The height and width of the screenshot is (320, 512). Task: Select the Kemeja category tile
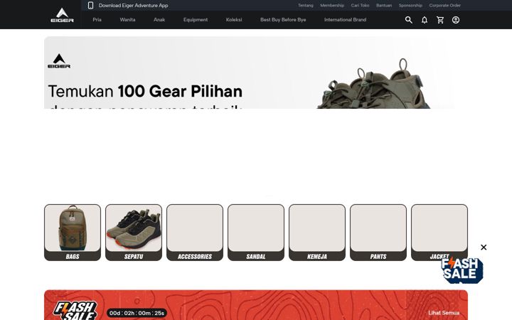pyautogui.click(x=317, y=233)
